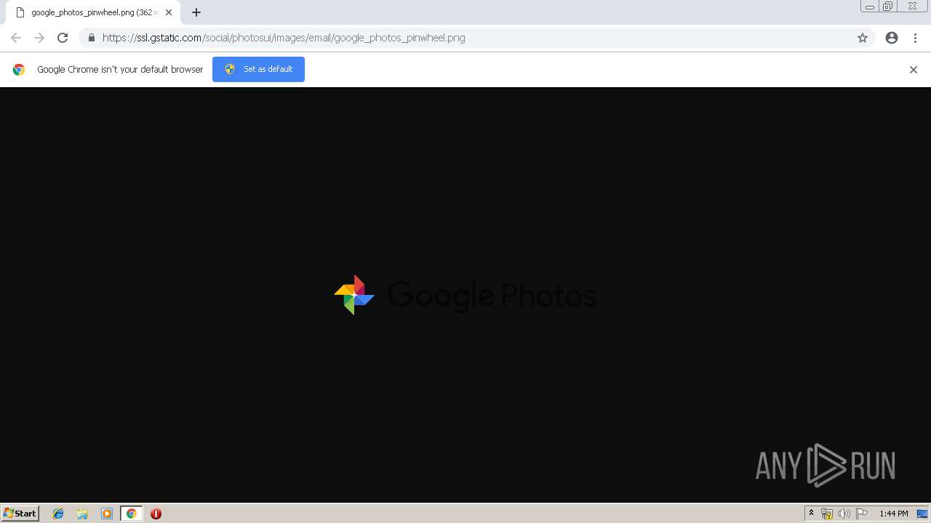Viewport: 931px width, 523px height.
Task: Open the red Opera icon in the taskbar
Action: [156, 514]
